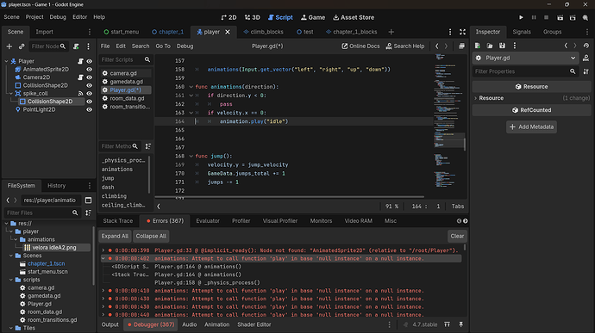
Task: Open Online Docs in the script editor
Action: tap(360, 46)
